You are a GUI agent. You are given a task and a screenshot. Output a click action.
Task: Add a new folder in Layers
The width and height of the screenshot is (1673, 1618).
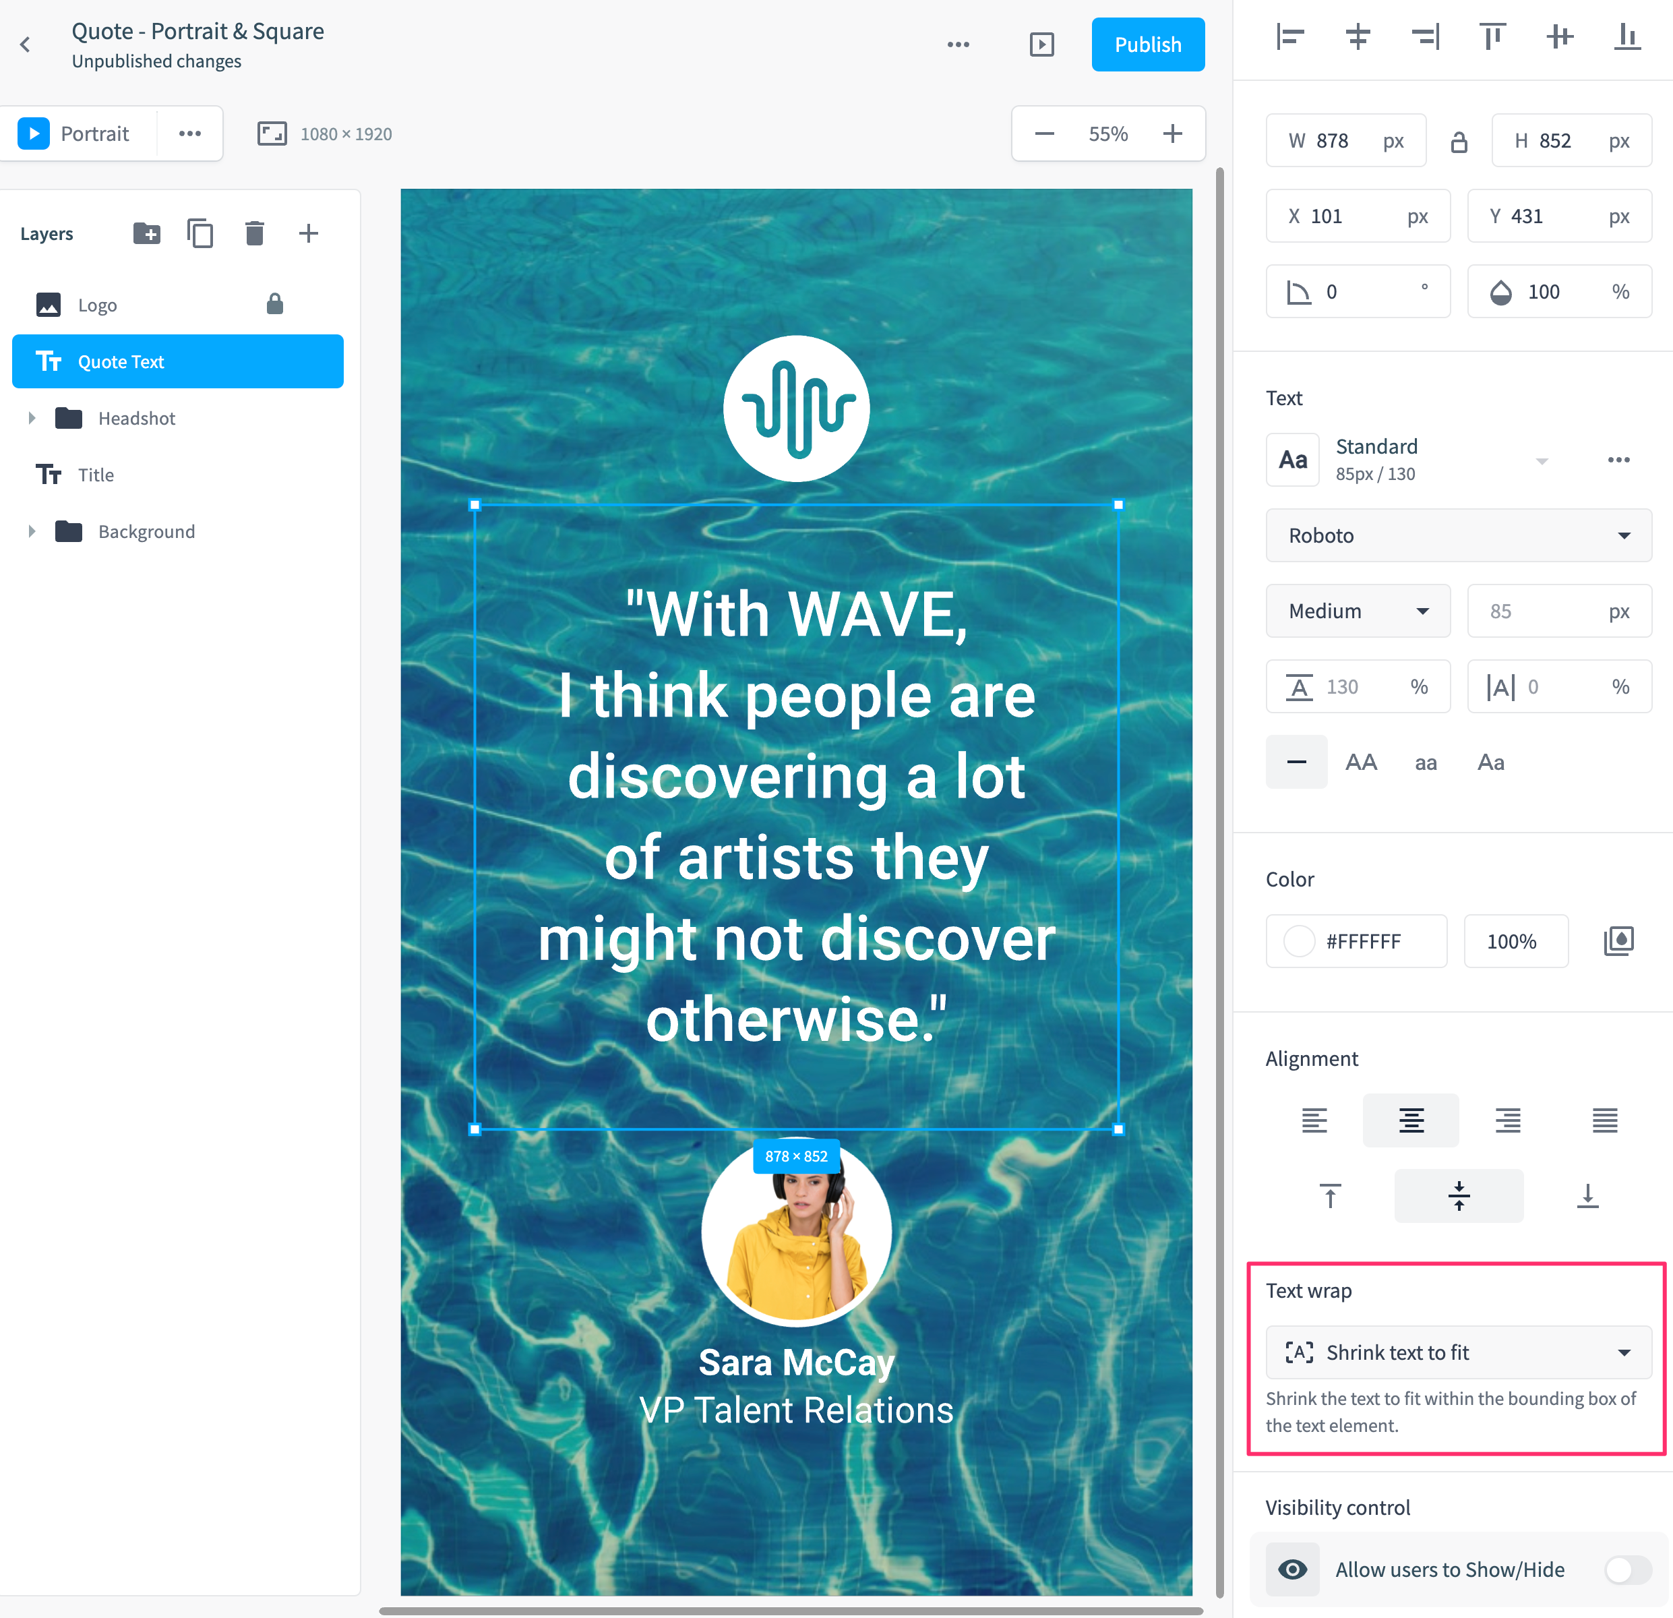[x=147, y=233]
